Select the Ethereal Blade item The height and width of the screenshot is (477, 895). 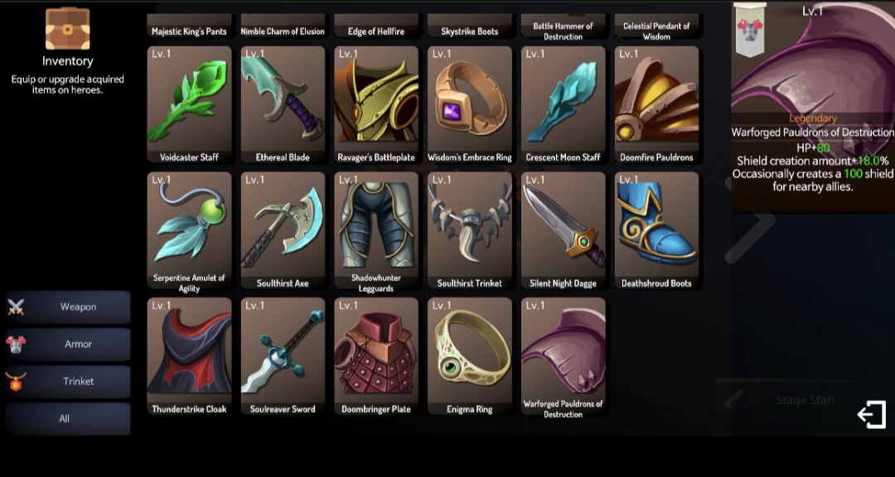tap(283, 105)
